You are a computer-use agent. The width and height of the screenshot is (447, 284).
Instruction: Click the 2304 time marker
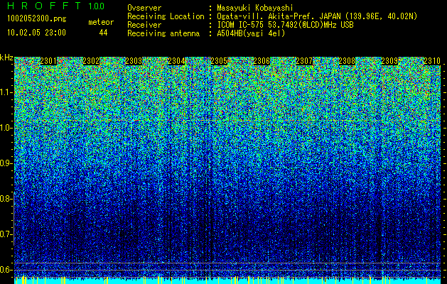click(x=176, y=61)
